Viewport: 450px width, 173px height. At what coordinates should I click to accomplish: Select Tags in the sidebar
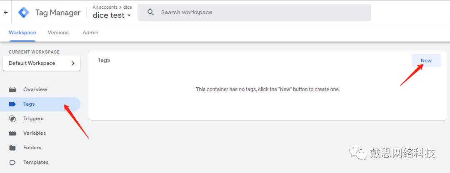(40, 104)
